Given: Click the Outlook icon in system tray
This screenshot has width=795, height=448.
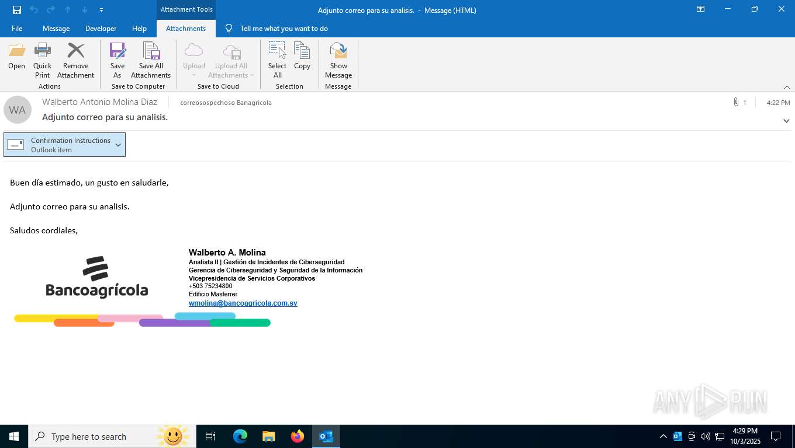Looking at the screenshot, I should coord(678,436).
